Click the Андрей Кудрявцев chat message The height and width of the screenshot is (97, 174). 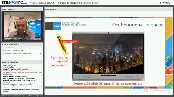coord(16,69)
